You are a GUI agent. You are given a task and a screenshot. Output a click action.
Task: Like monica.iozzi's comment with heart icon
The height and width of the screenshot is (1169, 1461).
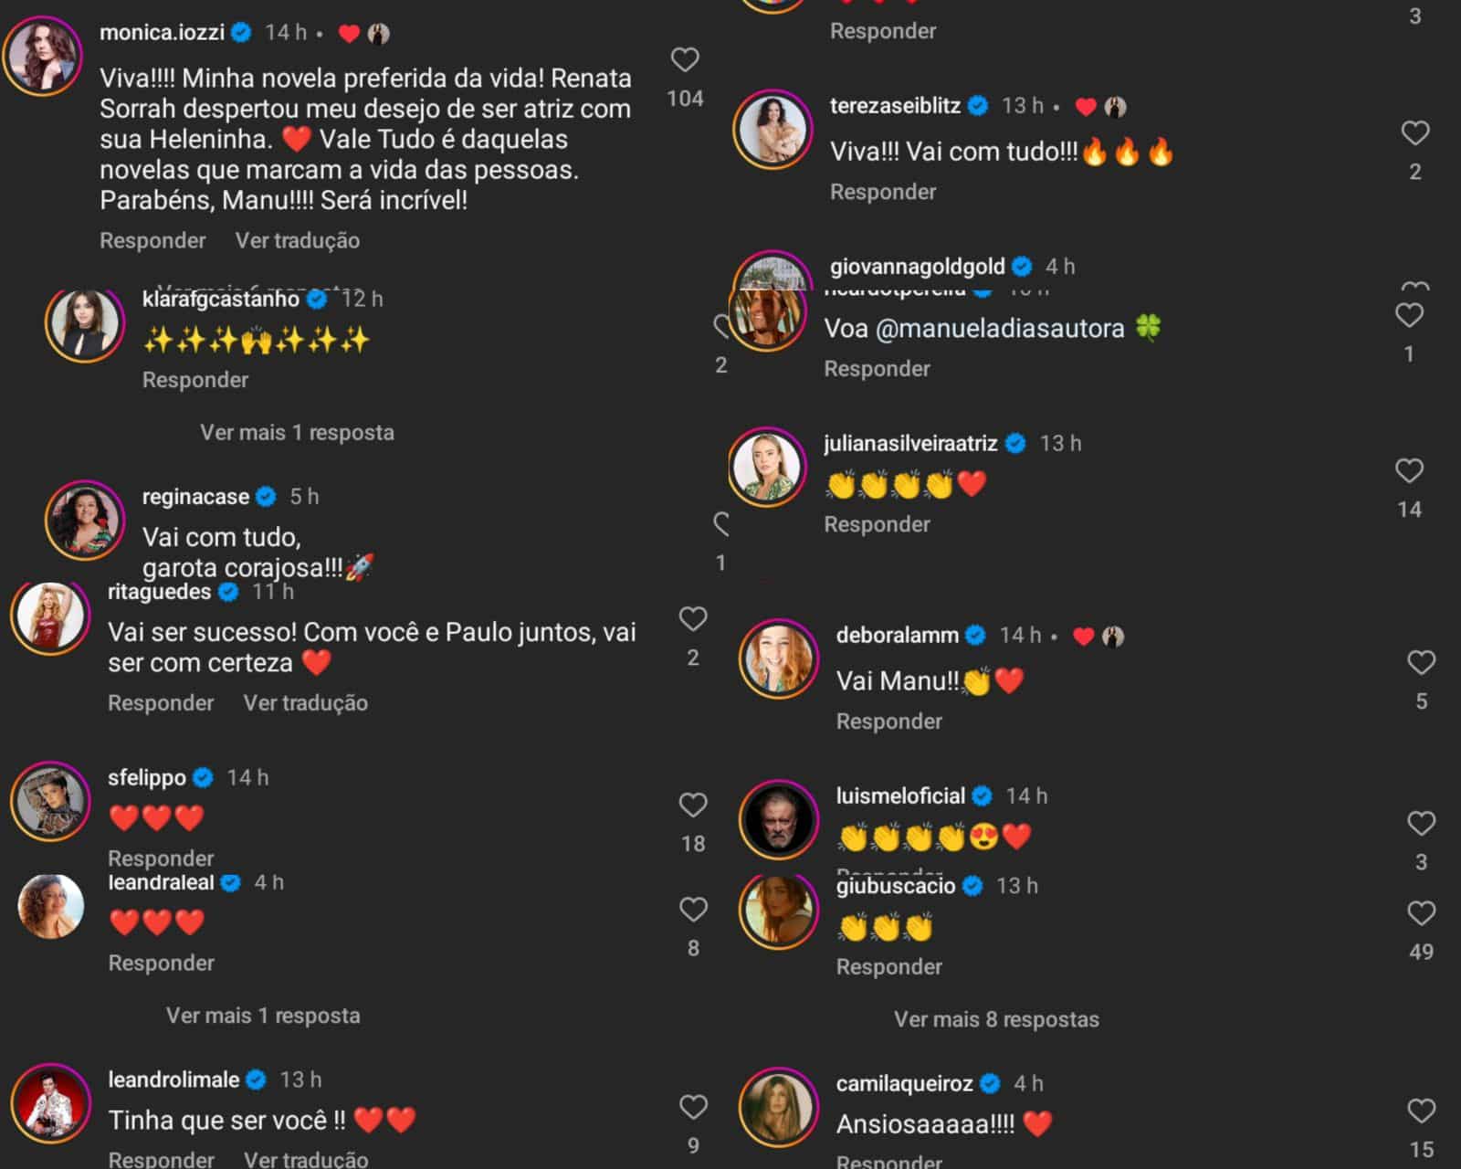[685, 60]
